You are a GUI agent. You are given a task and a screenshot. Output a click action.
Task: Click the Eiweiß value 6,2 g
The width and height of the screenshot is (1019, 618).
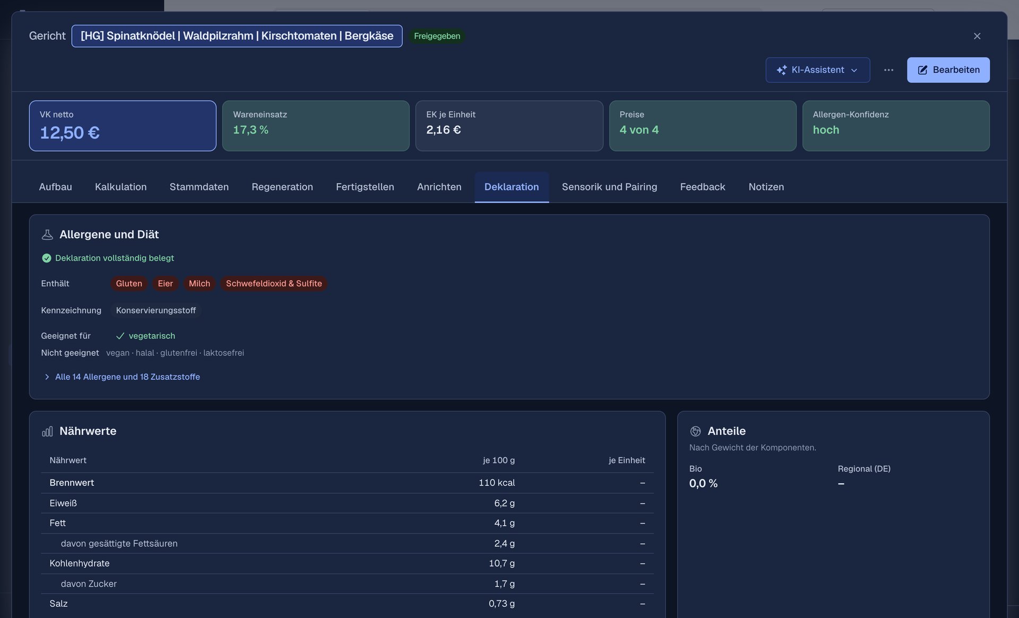pos(504,503)
